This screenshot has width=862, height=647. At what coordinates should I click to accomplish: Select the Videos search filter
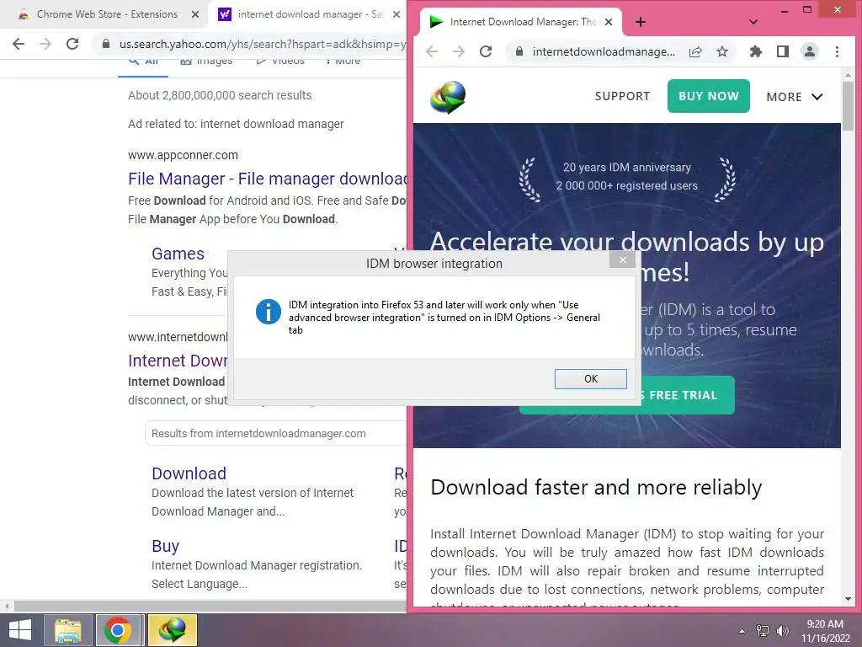tap(280, 61)
